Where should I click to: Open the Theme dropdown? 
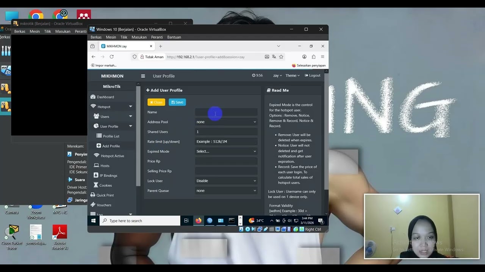coord(292,76)
